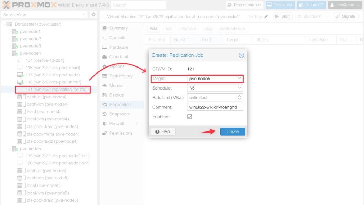Click the Create button in dialog
This screenshot has height=205, width=364.
click(232, 131)
